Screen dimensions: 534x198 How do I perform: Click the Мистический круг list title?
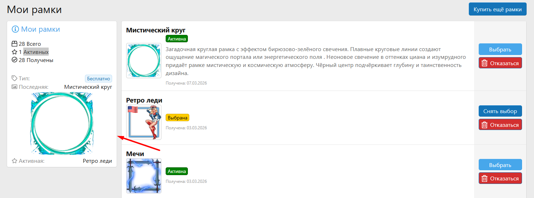click(x=156, y=30)
